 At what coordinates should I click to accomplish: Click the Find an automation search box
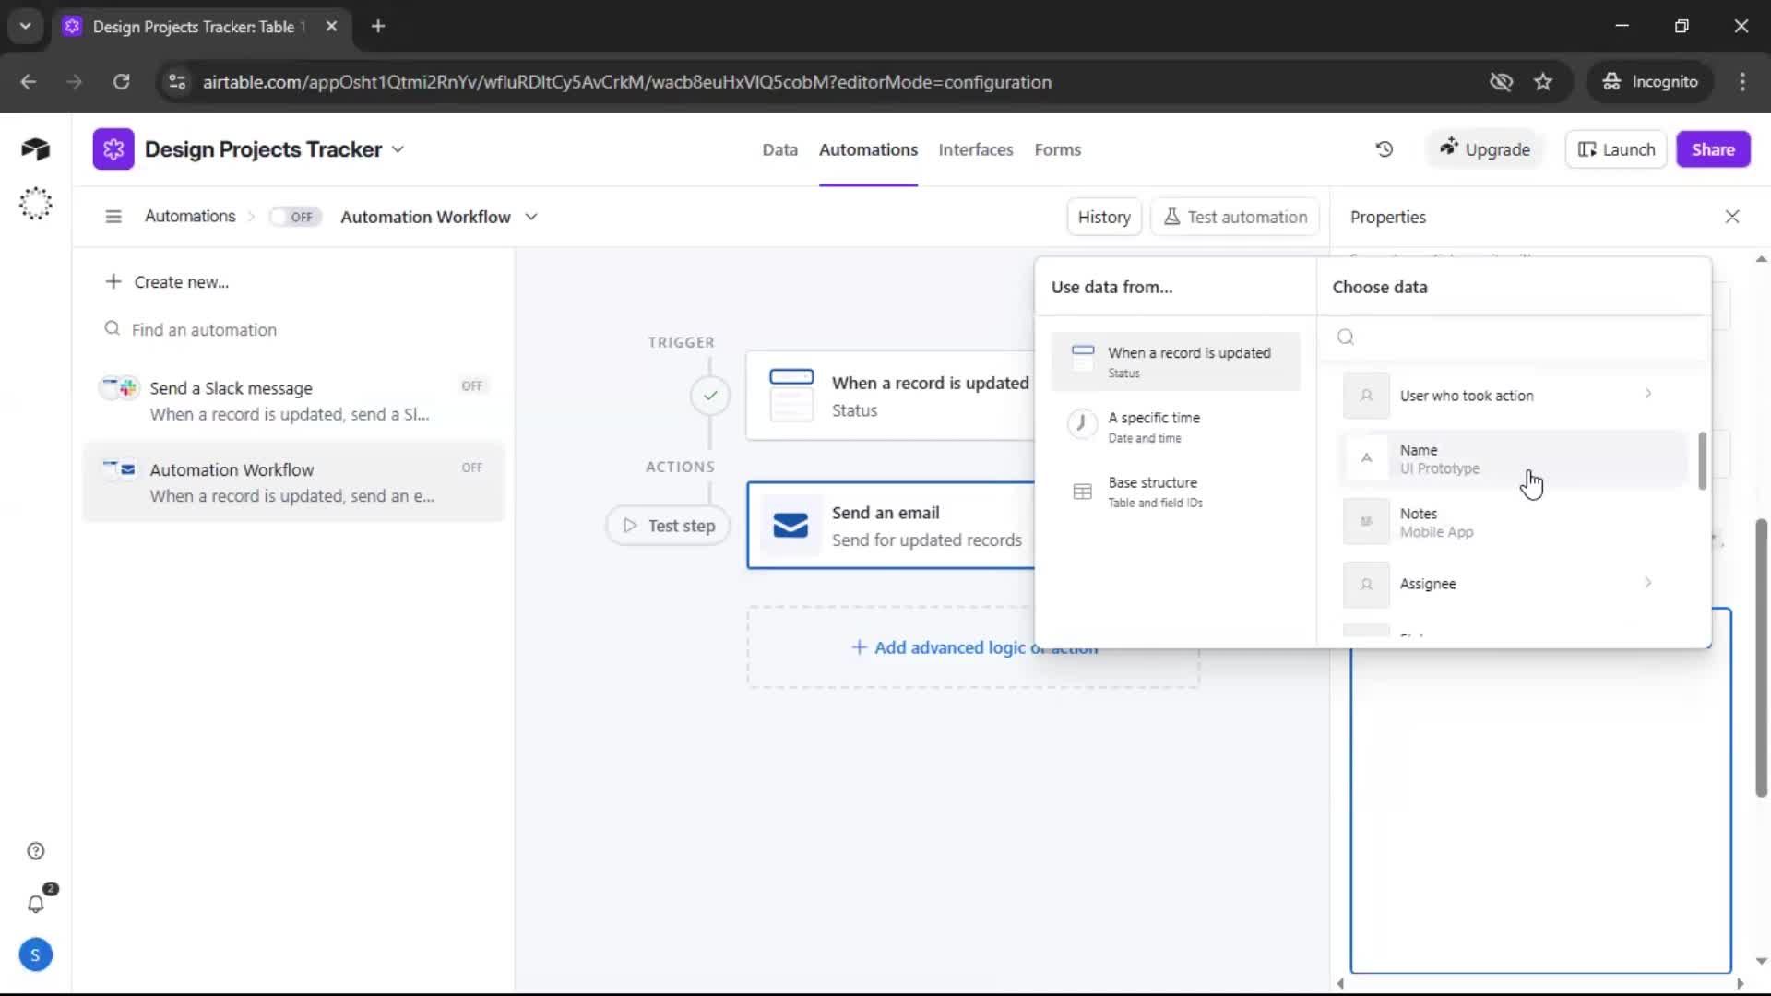click(295, 329)
